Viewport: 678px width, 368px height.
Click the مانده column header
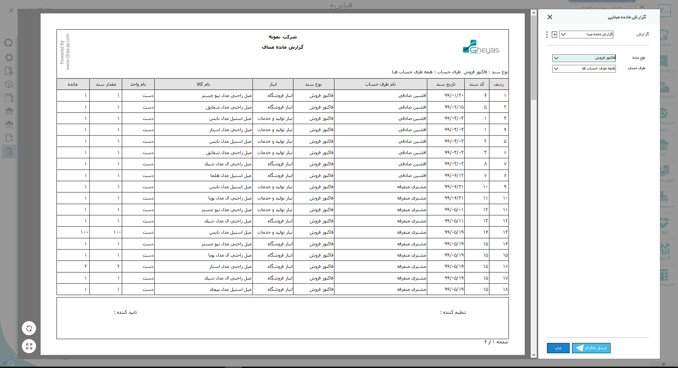click(x=73, y=84)
